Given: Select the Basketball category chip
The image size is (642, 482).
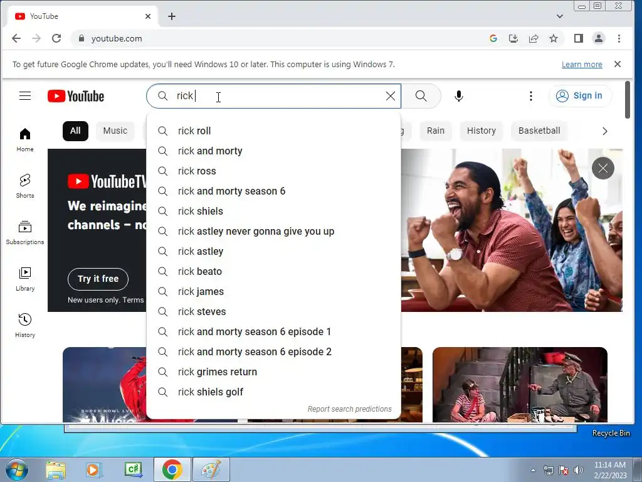Looking at the screenshot, I should [539, 131].
